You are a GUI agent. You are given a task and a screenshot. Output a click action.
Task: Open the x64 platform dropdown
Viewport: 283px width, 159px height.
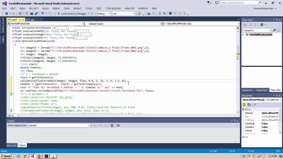coord(123,14)
